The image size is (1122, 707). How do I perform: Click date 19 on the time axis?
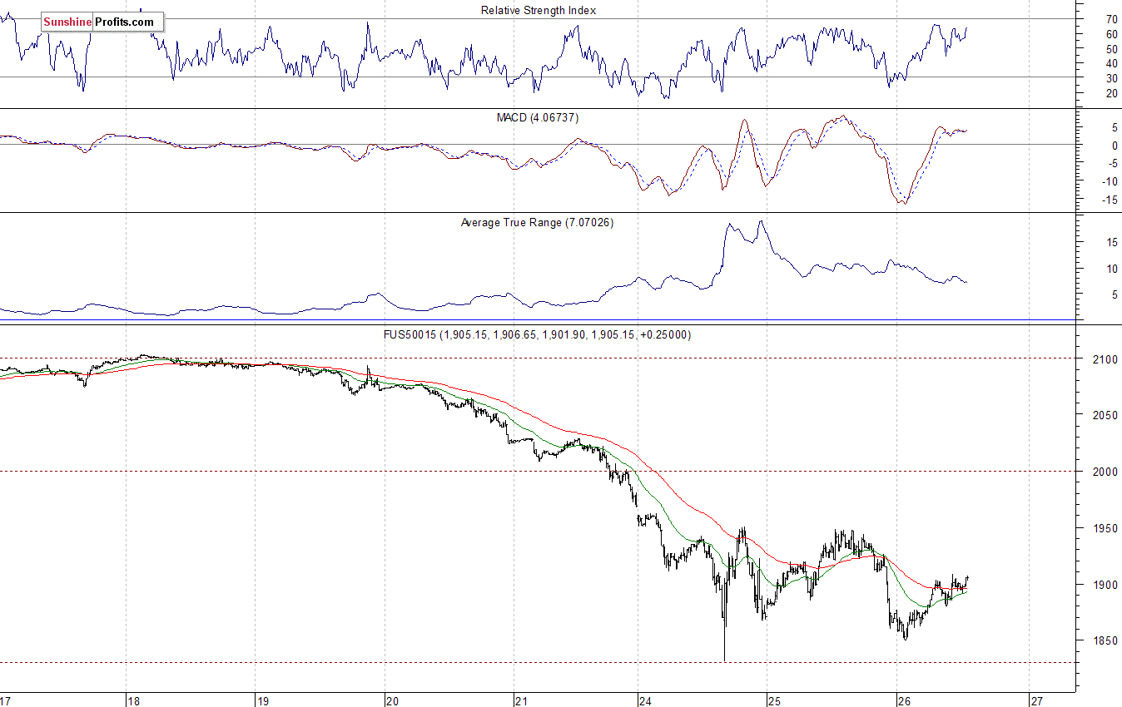(261, 700)
